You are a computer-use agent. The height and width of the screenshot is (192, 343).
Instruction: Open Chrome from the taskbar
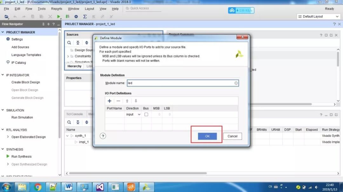pyautogui.click(x=37, y=187)
